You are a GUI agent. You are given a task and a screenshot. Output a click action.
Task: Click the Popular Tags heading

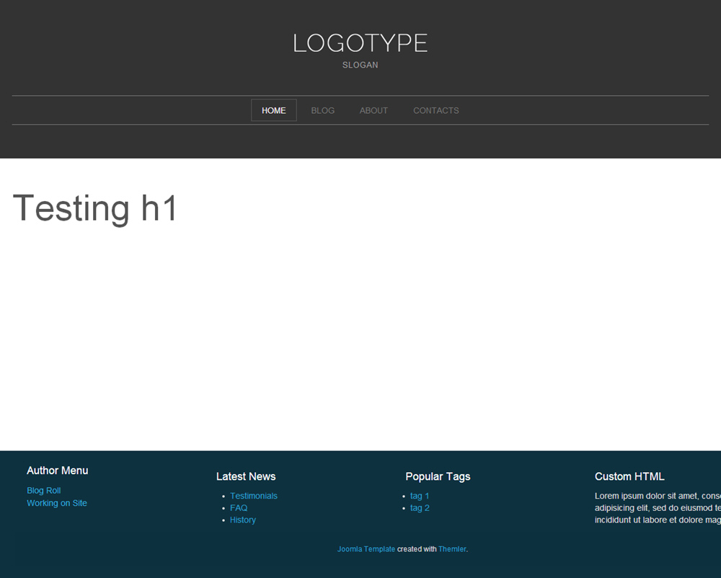(x=438, y=476)
